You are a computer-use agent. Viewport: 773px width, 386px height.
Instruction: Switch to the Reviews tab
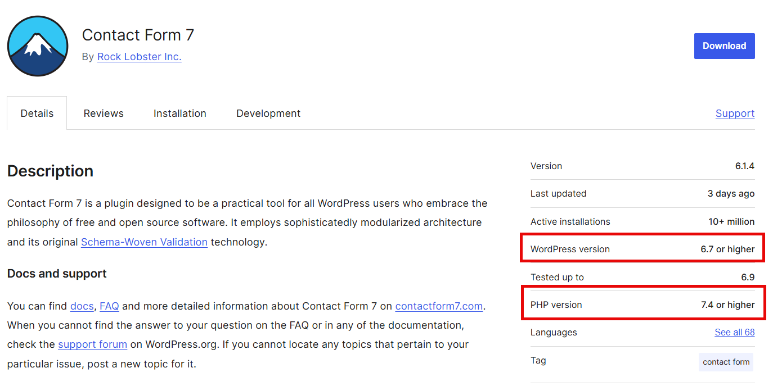(104, 113)
